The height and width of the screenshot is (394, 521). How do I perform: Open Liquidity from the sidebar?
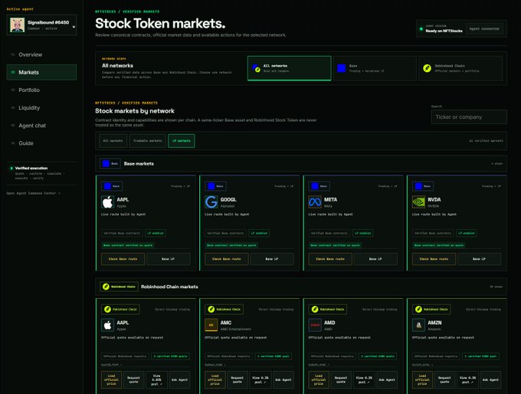(x=41, y=108)
